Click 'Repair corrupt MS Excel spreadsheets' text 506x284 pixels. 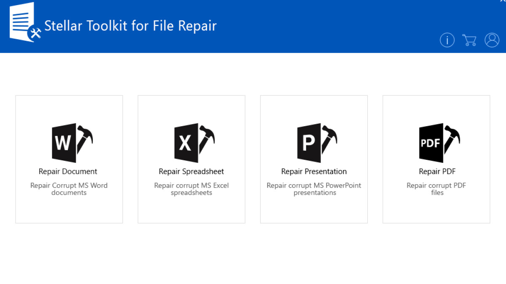pyautogui.click(x=191, y=189)
